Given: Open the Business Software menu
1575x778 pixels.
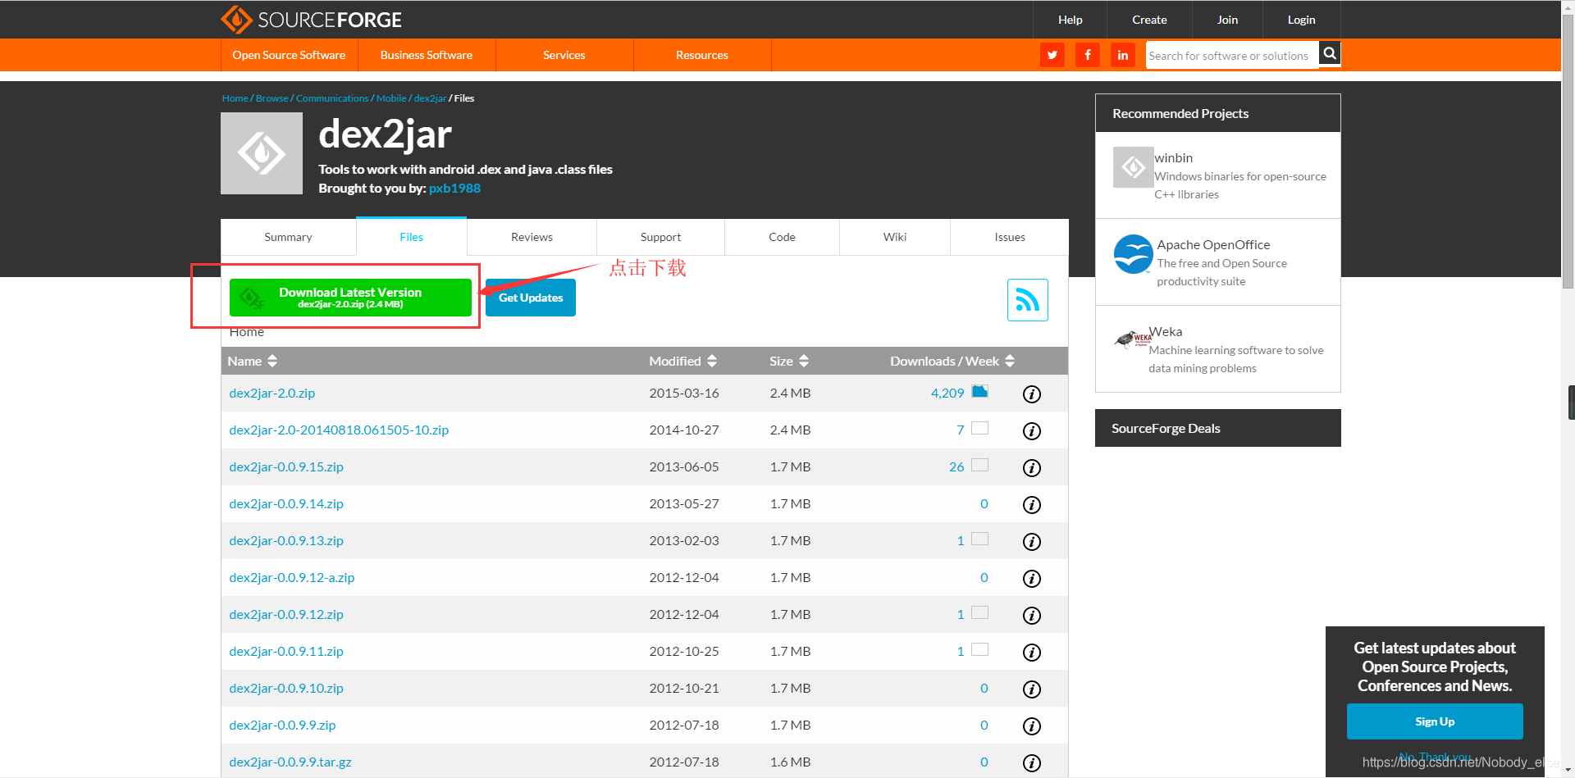Looking at the screenshot, I should (x=427, y=55).
